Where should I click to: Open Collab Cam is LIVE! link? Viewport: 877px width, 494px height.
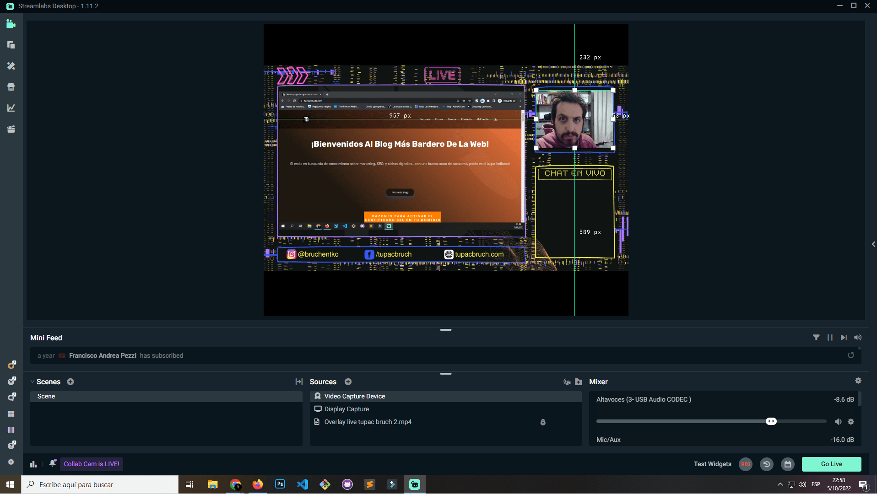(x=91, y=464)
